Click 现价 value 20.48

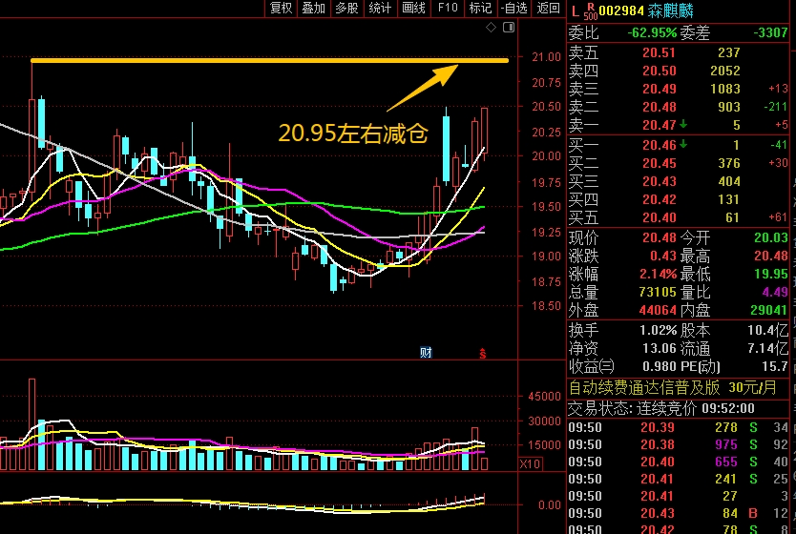tap(659, 237)
